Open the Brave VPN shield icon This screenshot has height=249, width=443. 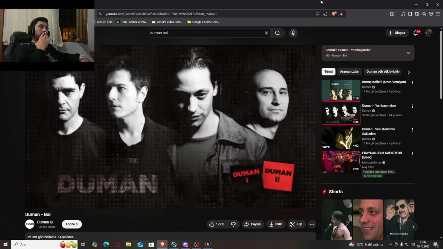(x=431, y=14)
